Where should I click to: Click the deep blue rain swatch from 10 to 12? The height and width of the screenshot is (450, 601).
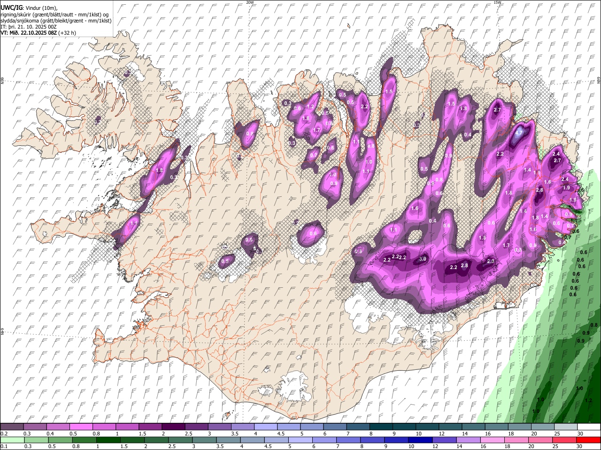[420, 440]
